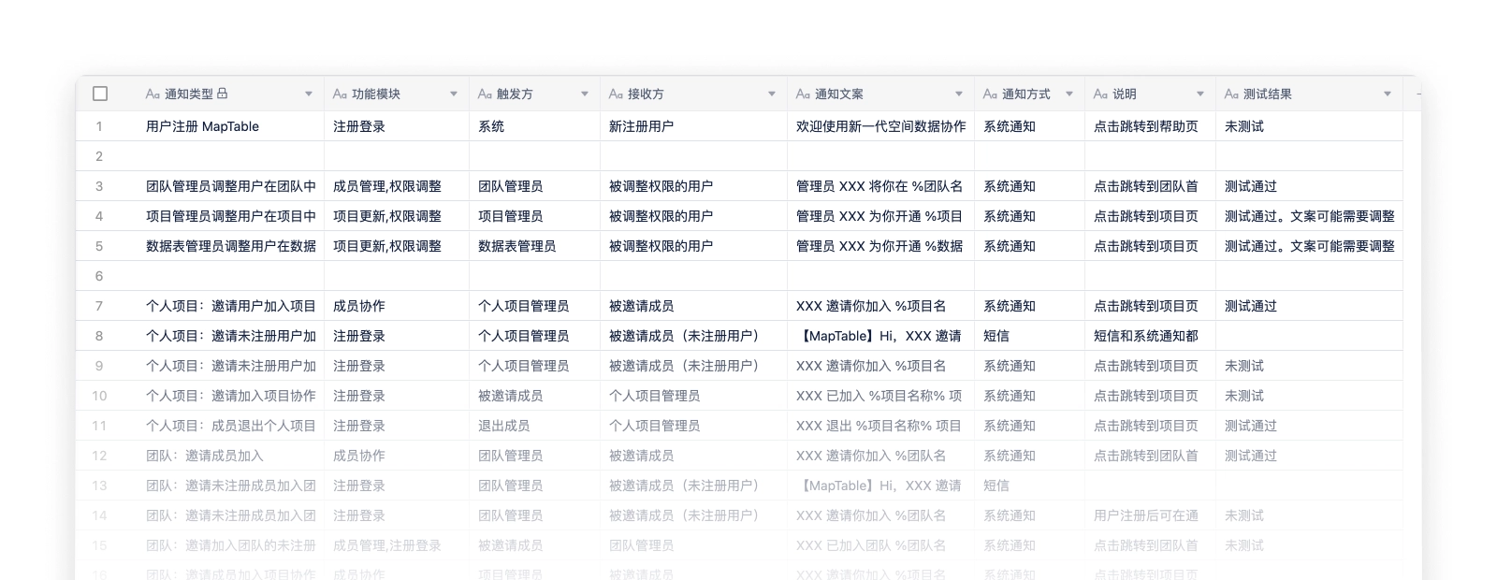Click the Aa text-type icon for 测试结果
This screenshot has width=1497, height=580.
1231,94
